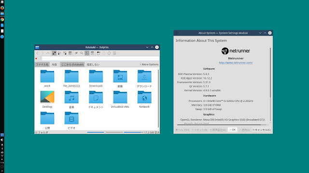Open the About System window info icon
309x173 pixels.
[177, 33]
